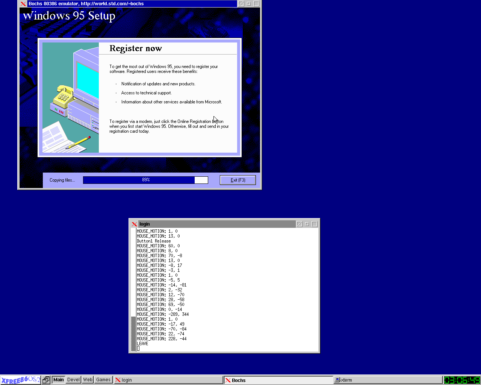This screenshot has height=385, width=481.
Task: Click the login terminal scrollbar thumb
Action: click(x=133, y=334)
